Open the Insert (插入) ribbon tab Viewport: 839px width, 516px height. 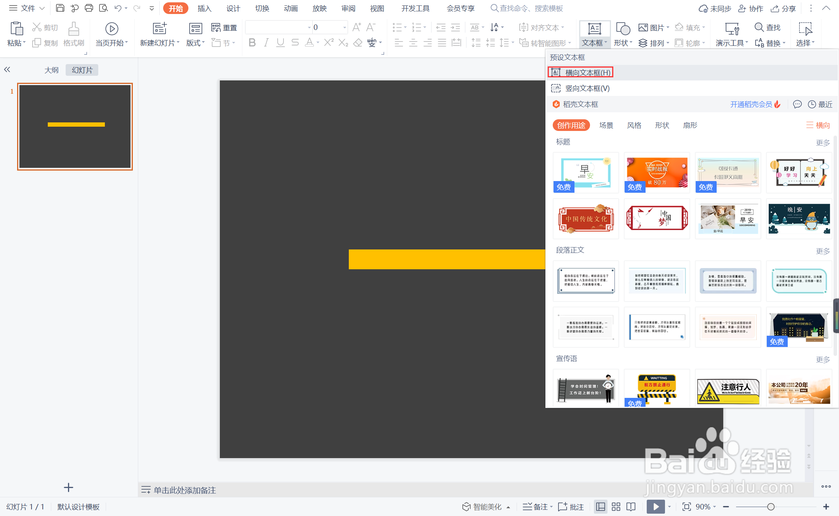point(204,8)
